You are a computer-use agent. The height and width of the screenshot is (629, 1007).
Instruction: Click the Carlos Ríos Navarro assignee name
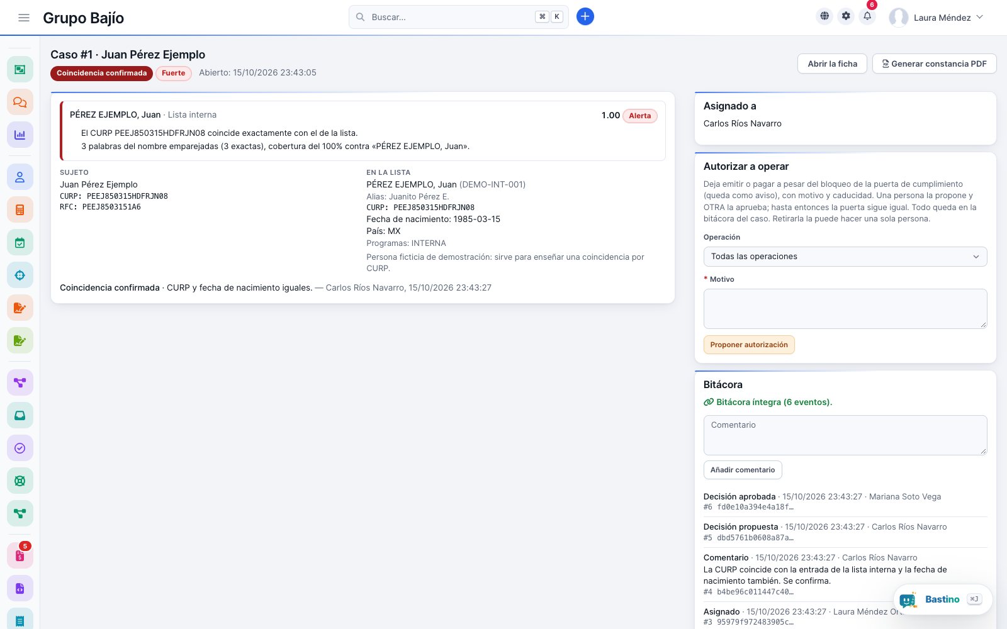(743, 123)
